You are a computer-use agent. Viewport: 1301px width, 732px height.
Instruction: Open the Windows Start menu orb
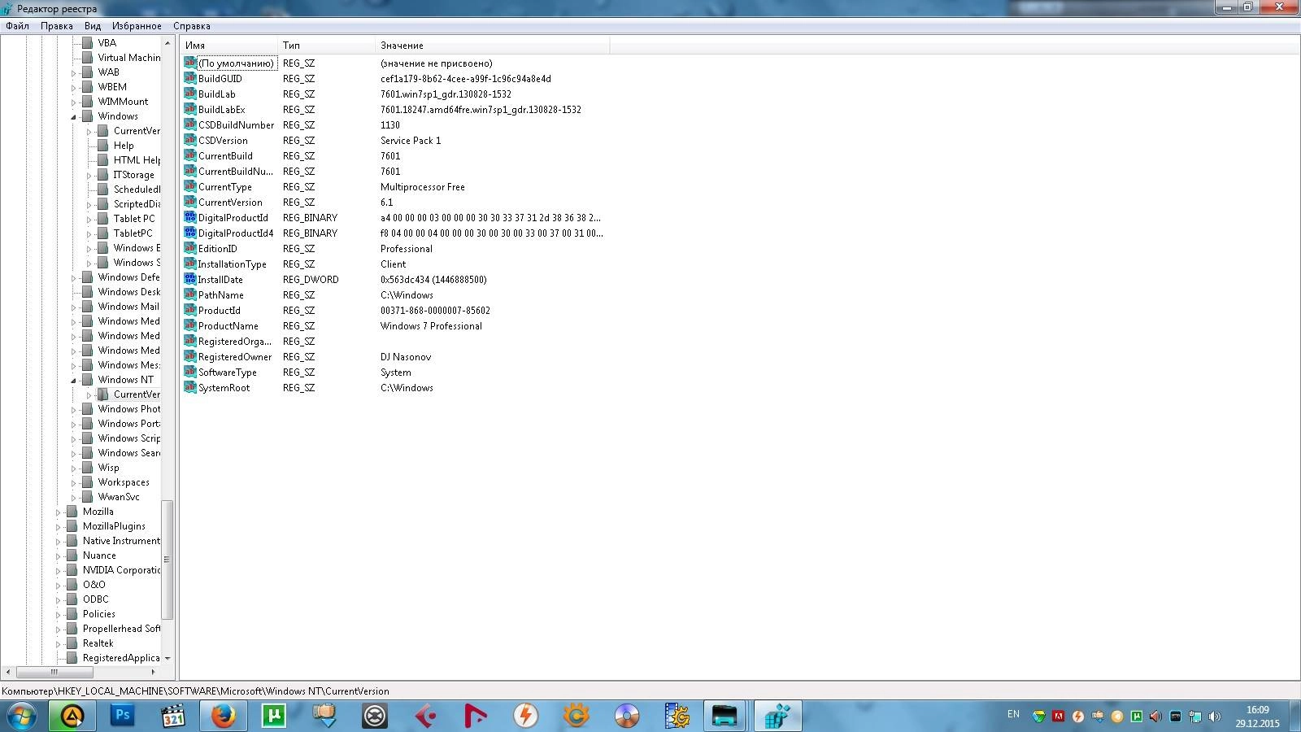[x=21, y=717]
